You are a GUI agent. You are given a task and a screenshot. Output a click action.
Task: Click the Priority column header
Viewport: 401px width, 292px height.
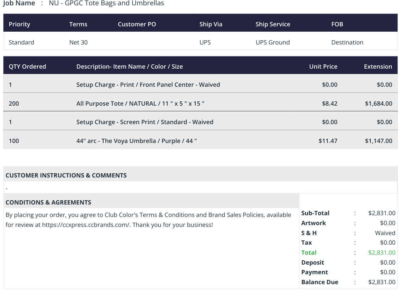[20, 24]
